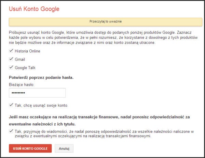This screenshot has width=205, height=158.
Task: Click the Bieżące hasło password field
Action: pos(37,93)
